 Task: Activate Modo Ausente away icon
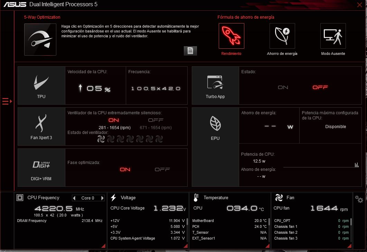pos(333,36)
